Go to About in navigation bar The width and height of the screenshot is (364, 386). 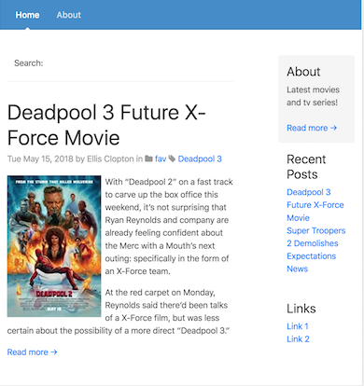click(x=69, y=15)
